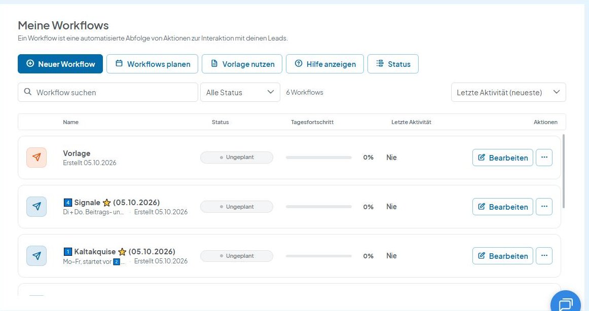589x311 pixels.
Task: Click the workflow list vertical scrollbar
Action: 564,171
